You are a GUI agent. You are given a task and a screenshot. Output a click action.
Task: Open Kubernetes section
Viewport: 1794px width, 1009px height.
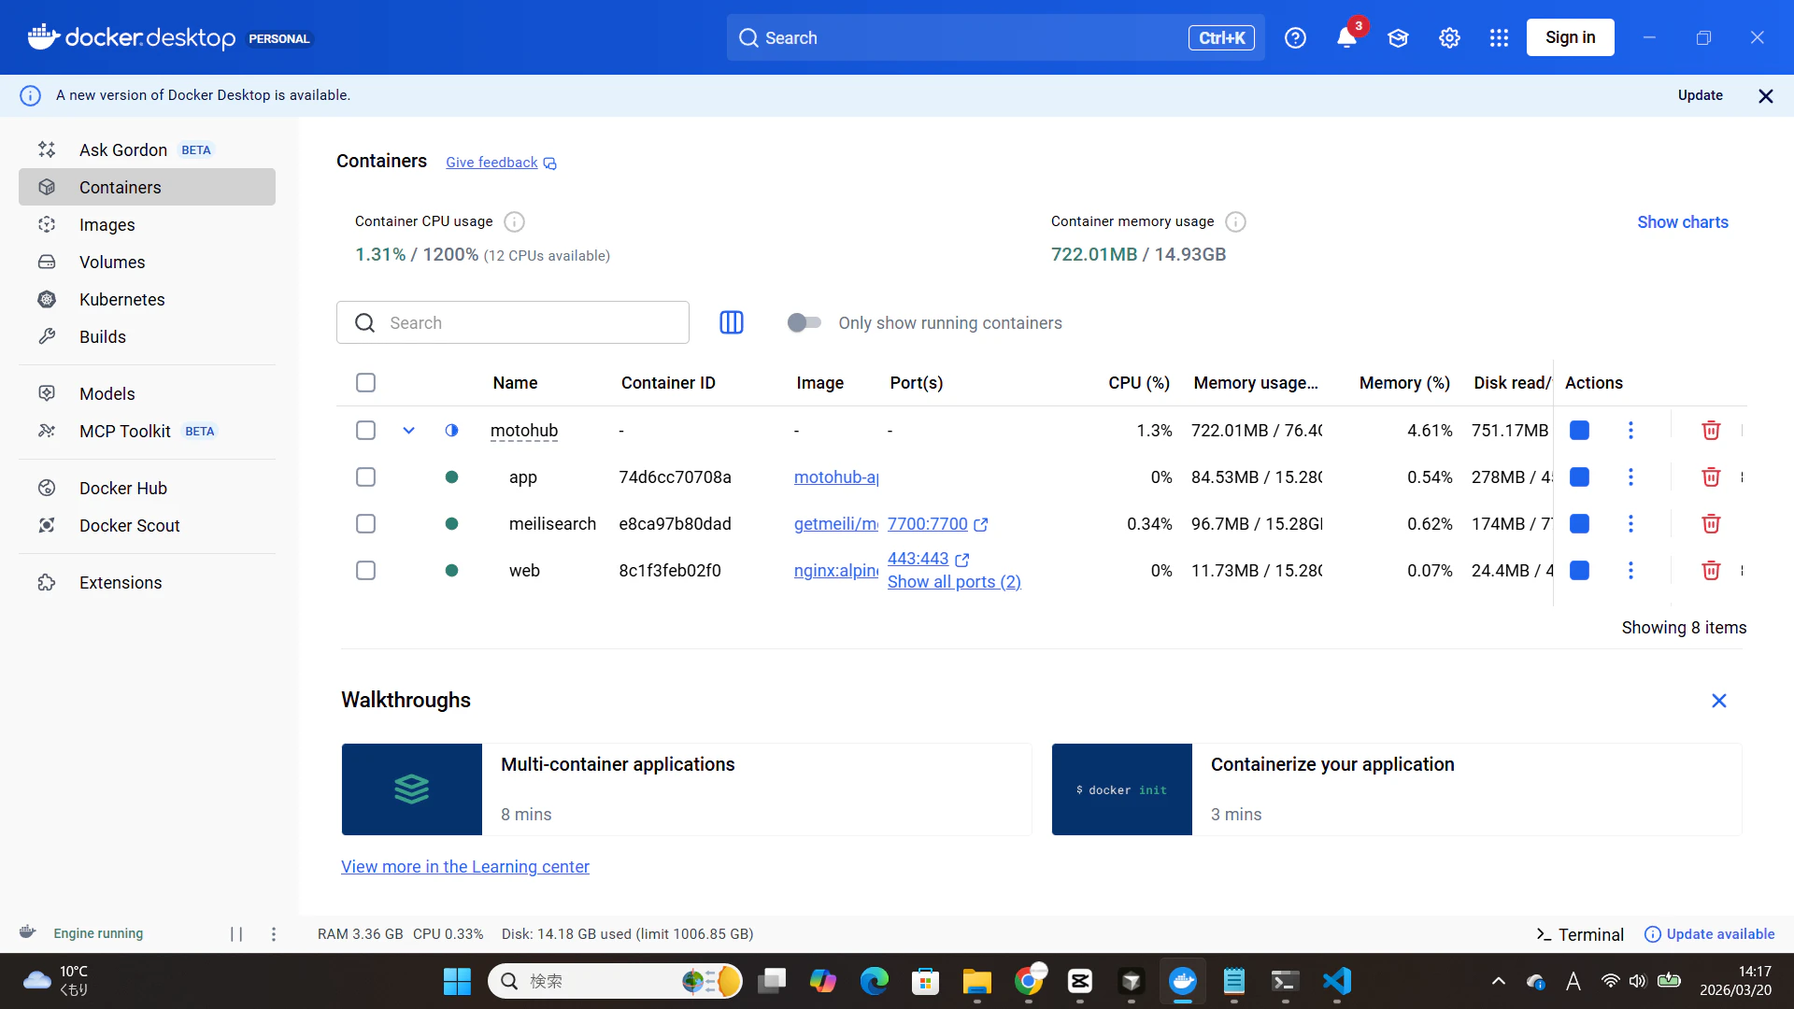point(147,299)
